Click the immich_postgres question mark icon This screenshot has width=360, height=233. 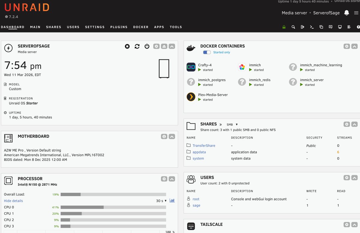(191, 82)
